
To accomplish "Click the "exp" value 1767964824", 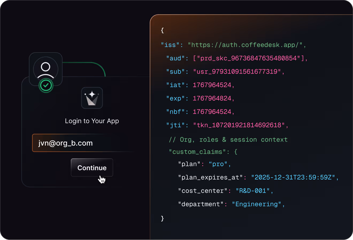I will [212, 98].
